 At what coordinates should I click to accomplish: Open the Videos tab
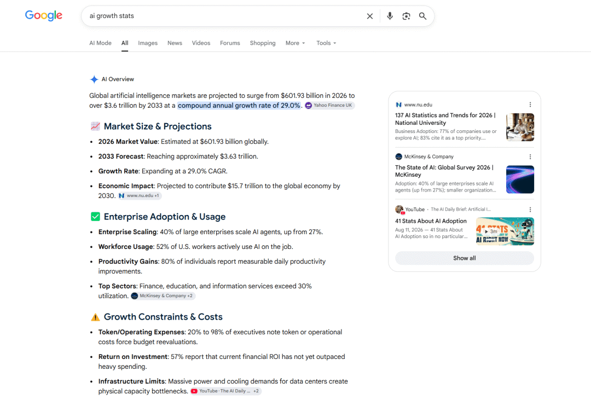201,43
